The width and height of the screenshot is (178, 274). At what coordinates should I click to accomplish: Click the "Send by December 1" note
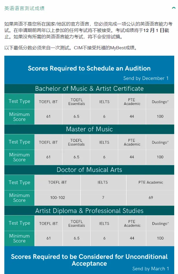coord(146,78)
